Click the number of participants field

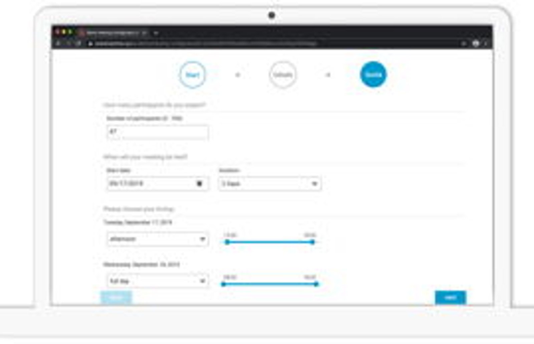(x=158, y=132)
